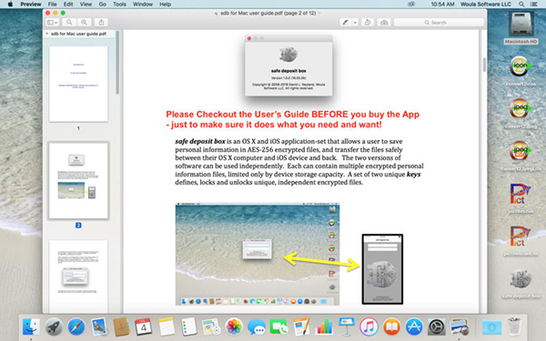The height and width of the screenshot is (341, 546).
Task: Open Launchpad from the Dock
Action: (x=54, y=326)
